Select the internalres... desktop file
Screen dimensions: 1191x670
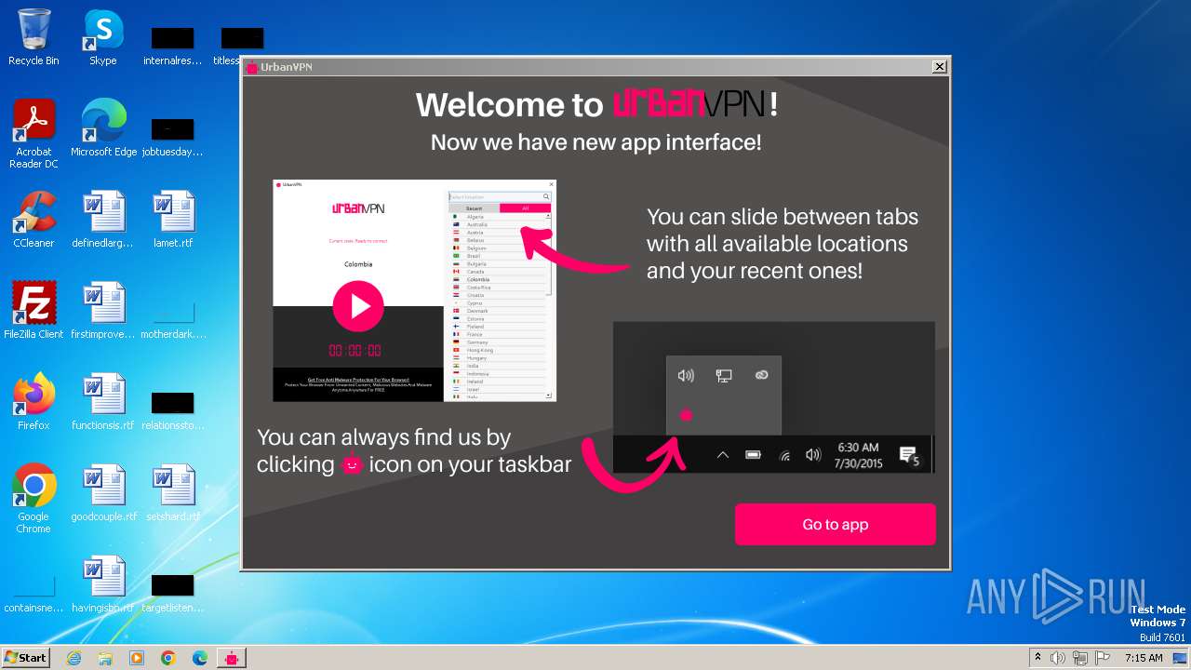[x=173, y=45]
